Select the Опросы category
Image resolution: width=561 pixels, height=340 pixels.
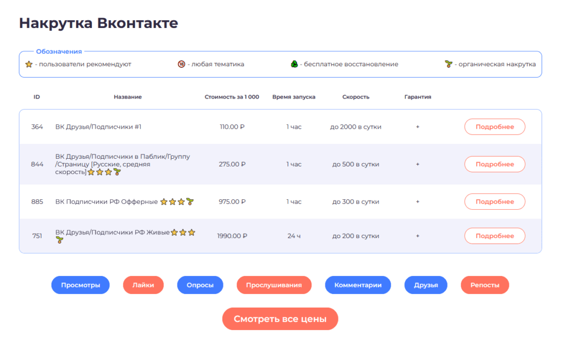[x=200, y=285]
